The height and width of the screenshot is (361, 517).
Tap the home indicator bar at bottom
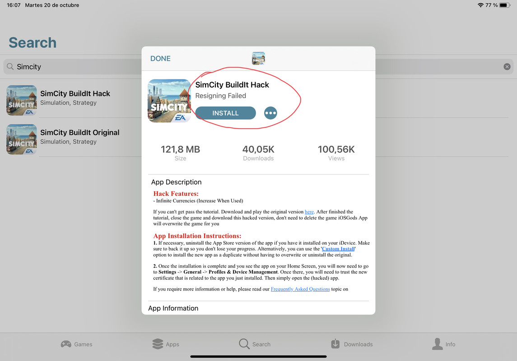point(258,356)
